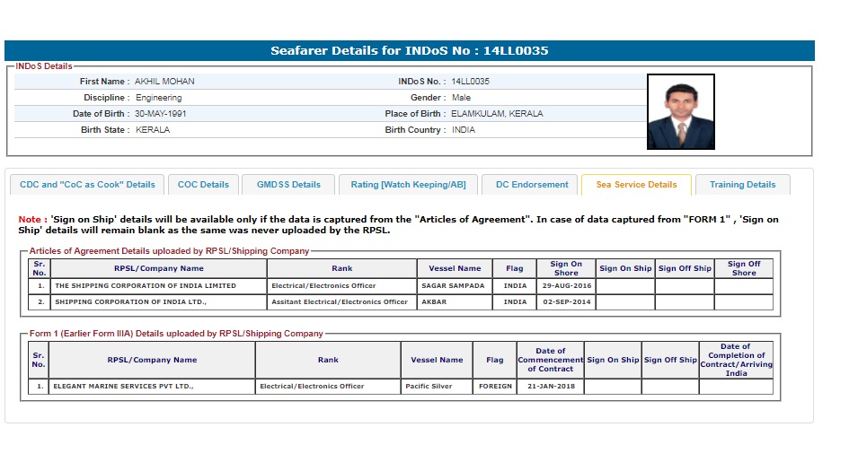Select ELEGANT MARINE SERVICES PVT LTD entry
Screen dimensions: 858x462
coord(124,387)
